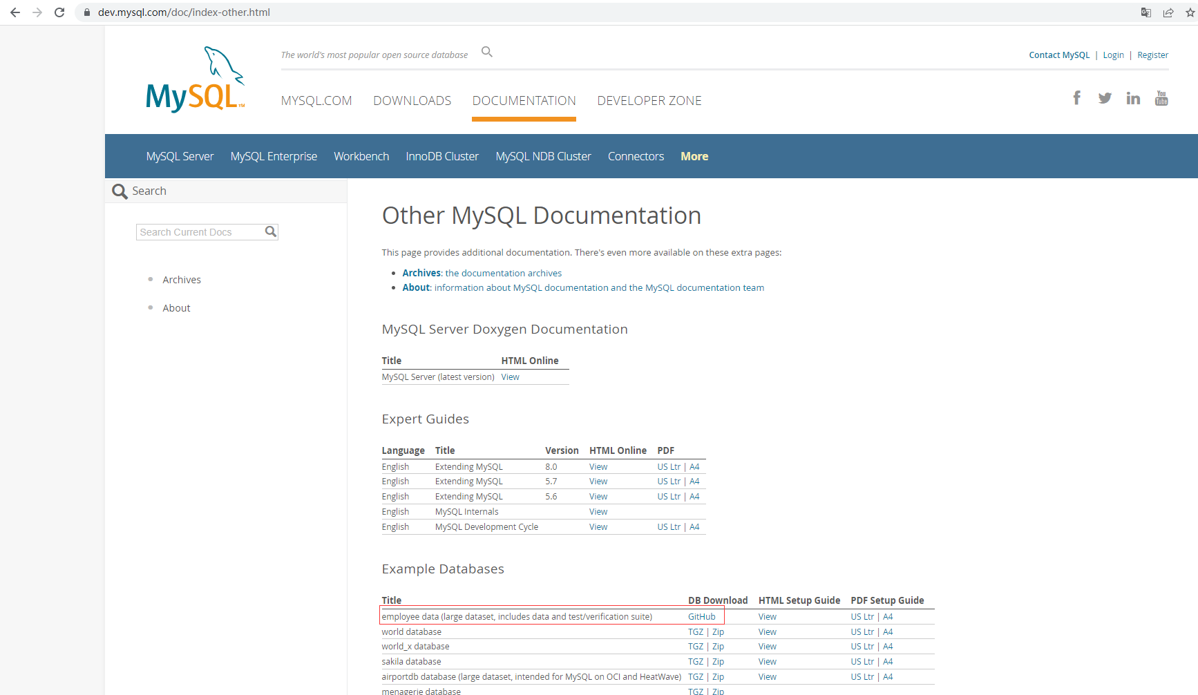This screenshot has height=695, width=1198.
Task: Click the MySQL dolphin logo
Action: [196, 79]
